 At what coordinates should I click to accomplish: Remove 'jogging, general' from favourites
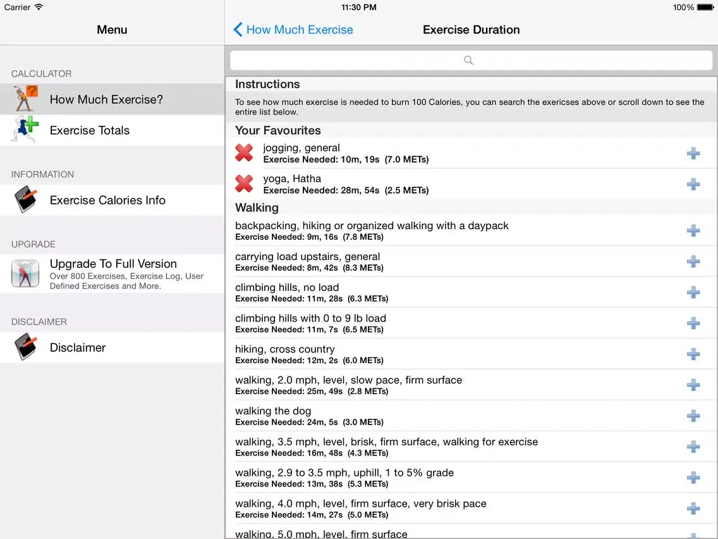click(244, 152)
